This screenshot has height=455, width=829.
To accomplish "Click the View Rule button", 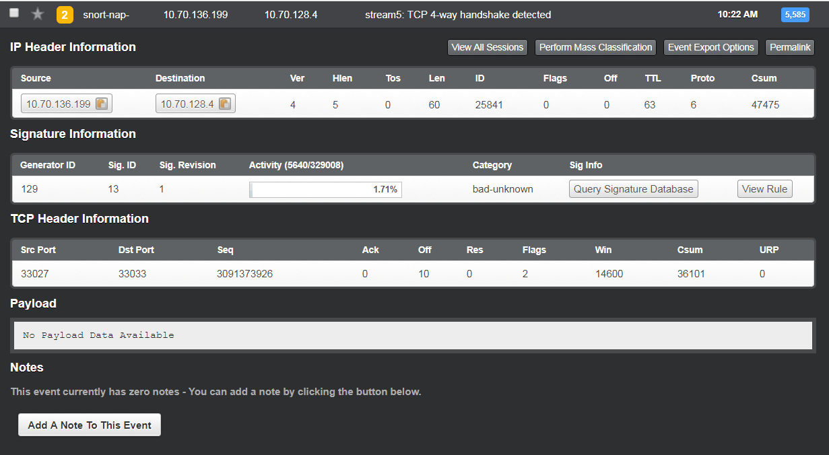I will pos(764,189).
